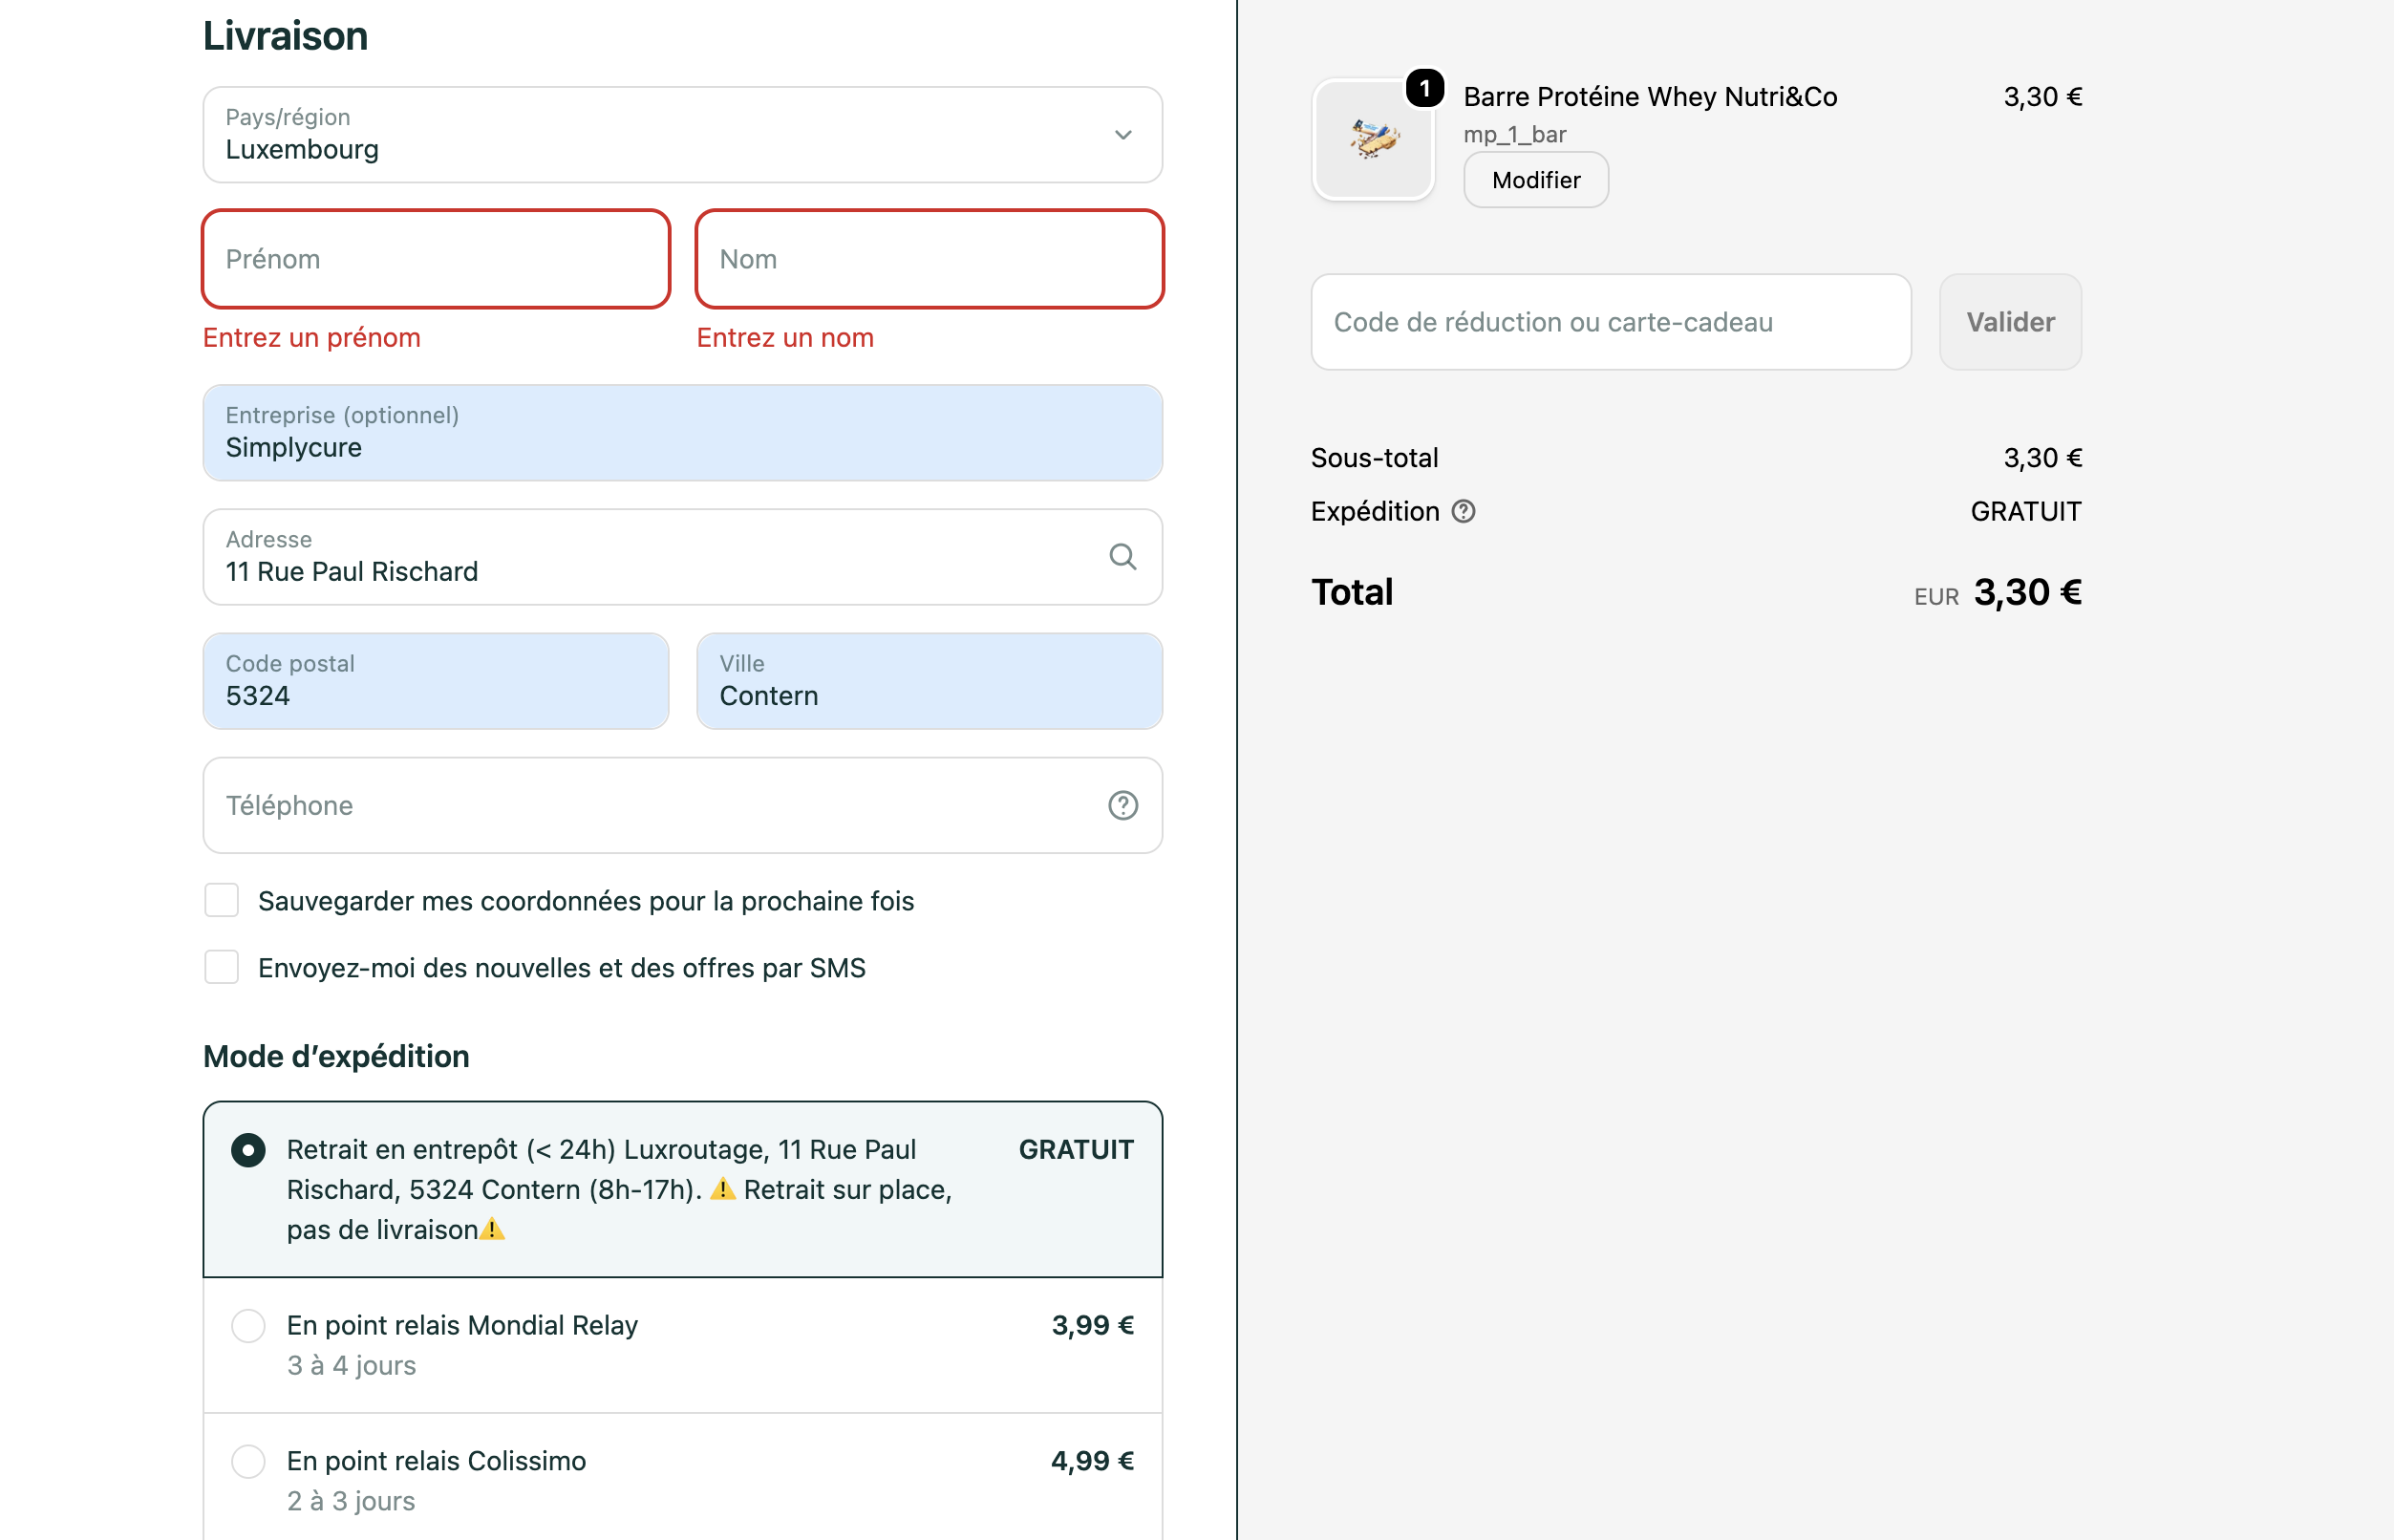Click the discount code input field
The width and height of the screenshot is (2394, 1540).
(1610, 322)
